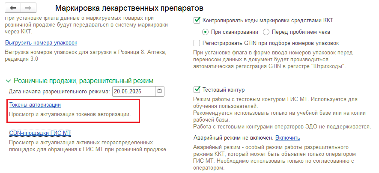
Task: Open the calendar picker beside the date field
Action: pos(160,91)
